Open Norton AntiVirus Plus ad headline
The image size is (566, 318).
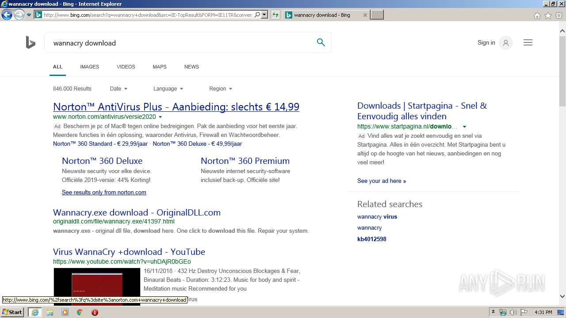176,107
